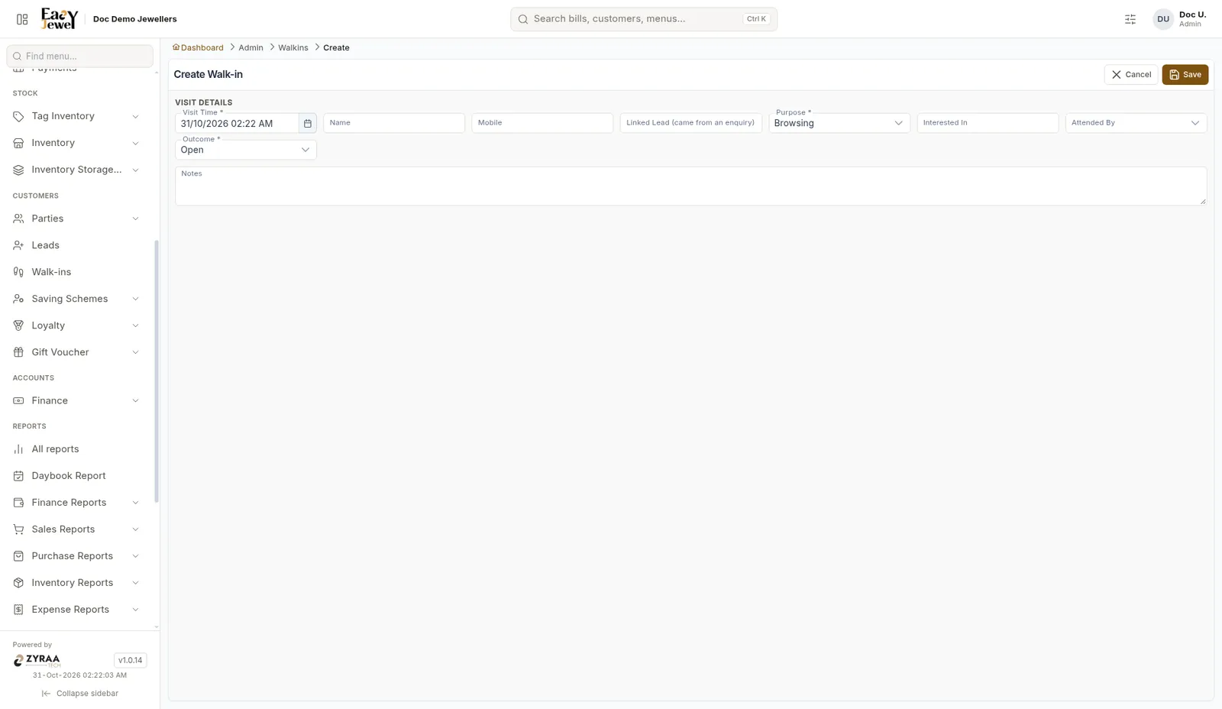
Task: Open the Purpose dropdown showing Browsing
Action: 839,123
